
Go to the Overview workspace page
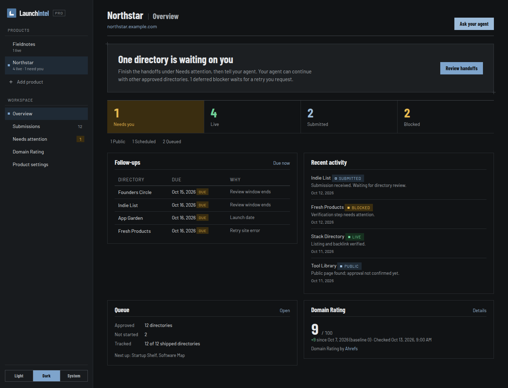pyautogui.click(x=46, y=114)
